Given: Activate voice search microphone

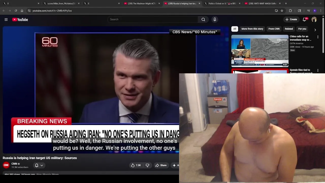Looking at the screenshot, I should tap(215, 20).
